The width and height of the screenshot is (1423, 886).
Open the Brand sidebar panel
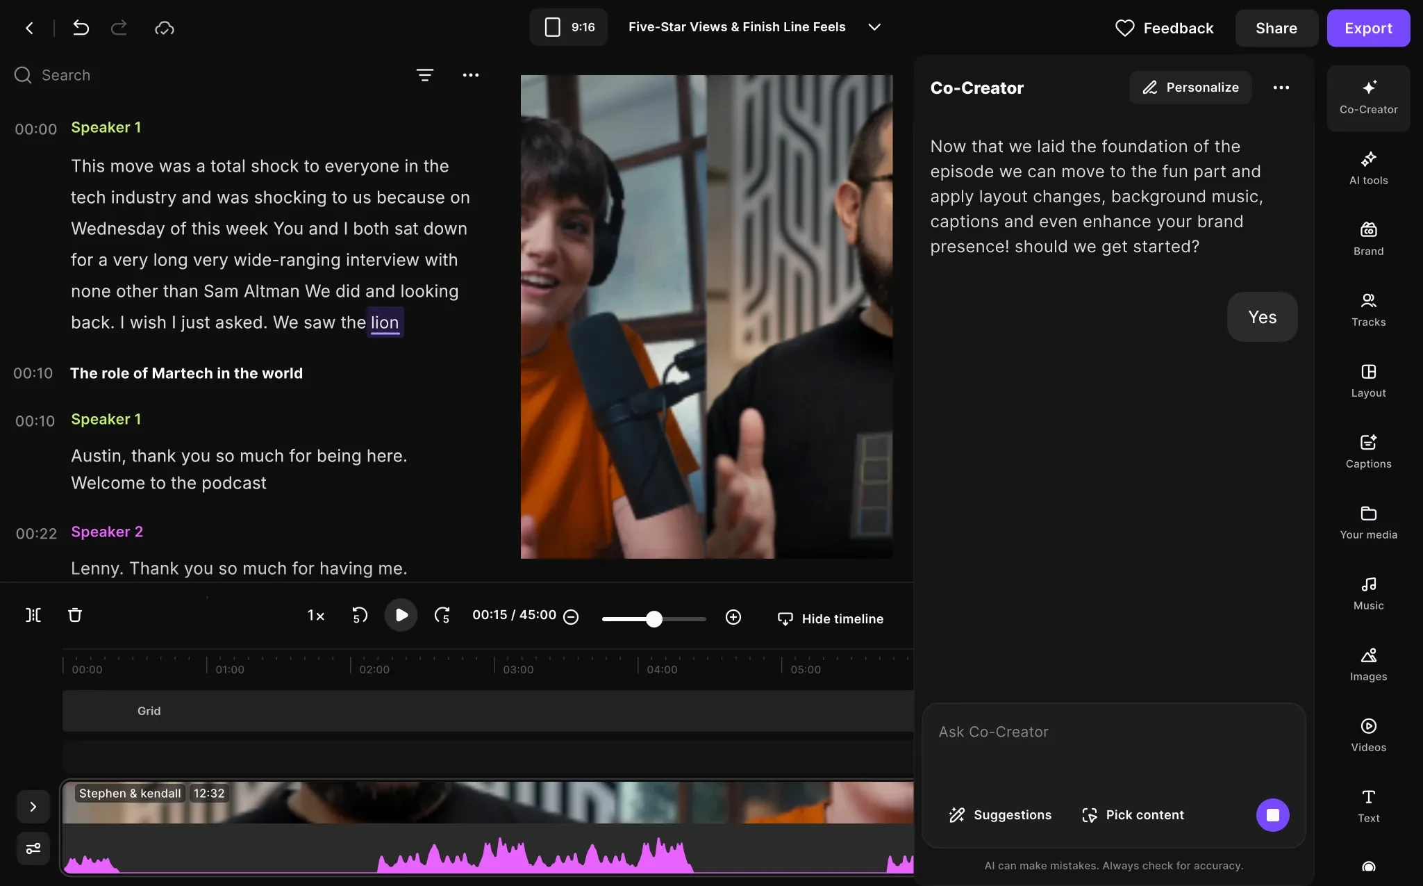(1368, 239)
